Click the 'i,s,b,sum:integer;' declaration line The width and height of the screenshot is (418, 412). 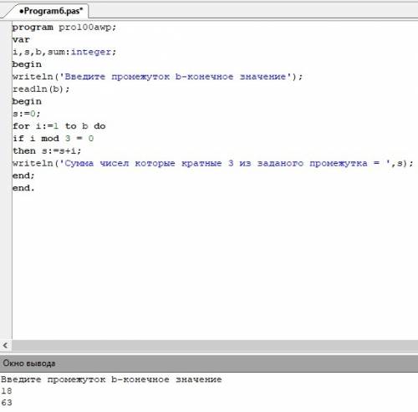pyautogui.click(x=64, y=52)
